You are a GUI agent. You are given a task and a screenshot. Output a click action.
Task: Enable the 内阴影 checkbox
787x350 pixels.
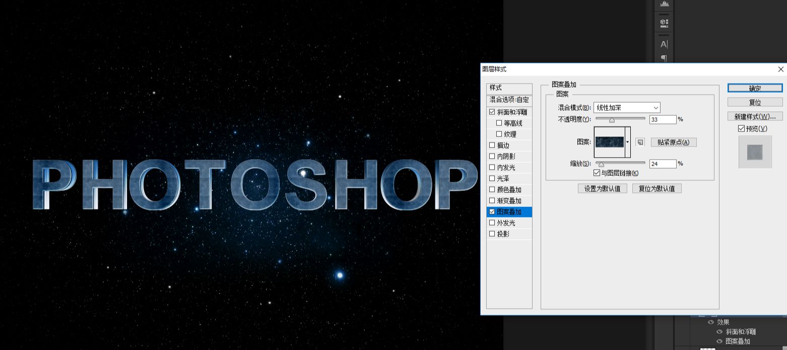coord(492,157)
